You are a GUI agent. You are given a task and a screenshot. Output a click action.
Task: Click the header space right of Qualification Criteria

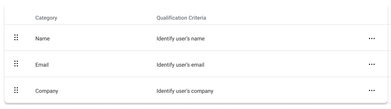[x=284, y=18]
